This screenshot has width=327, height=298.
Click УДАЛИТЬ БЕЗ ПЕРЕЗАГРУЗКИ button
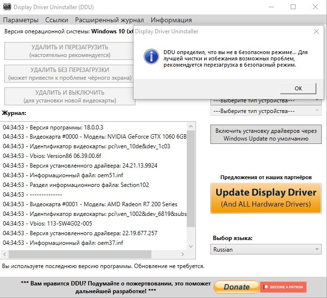pos(69,74)
